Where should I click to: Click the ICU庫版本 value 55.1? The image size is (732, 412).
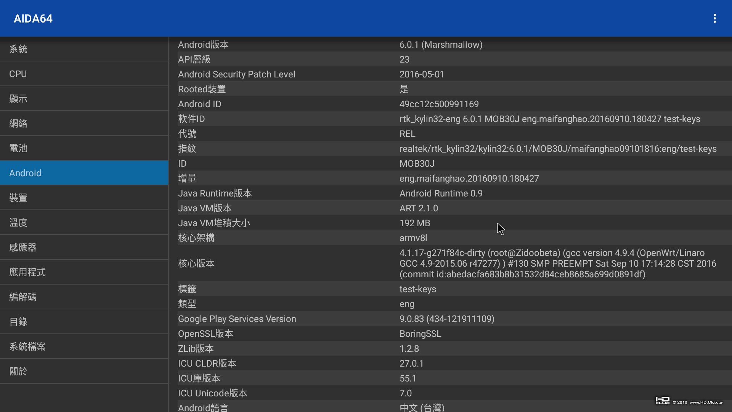tap(408, 378)
